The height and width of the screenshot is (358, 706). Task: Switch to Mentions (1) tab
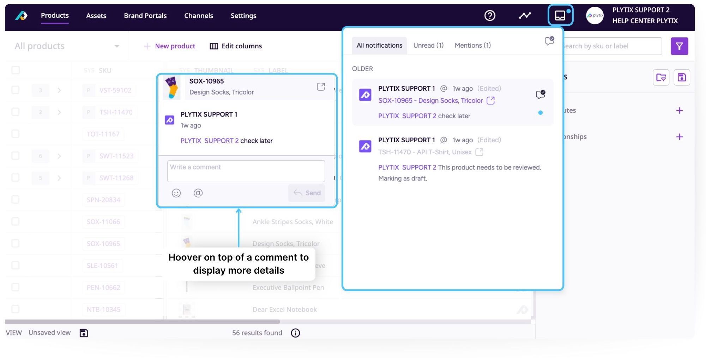[x=472, y=46]
